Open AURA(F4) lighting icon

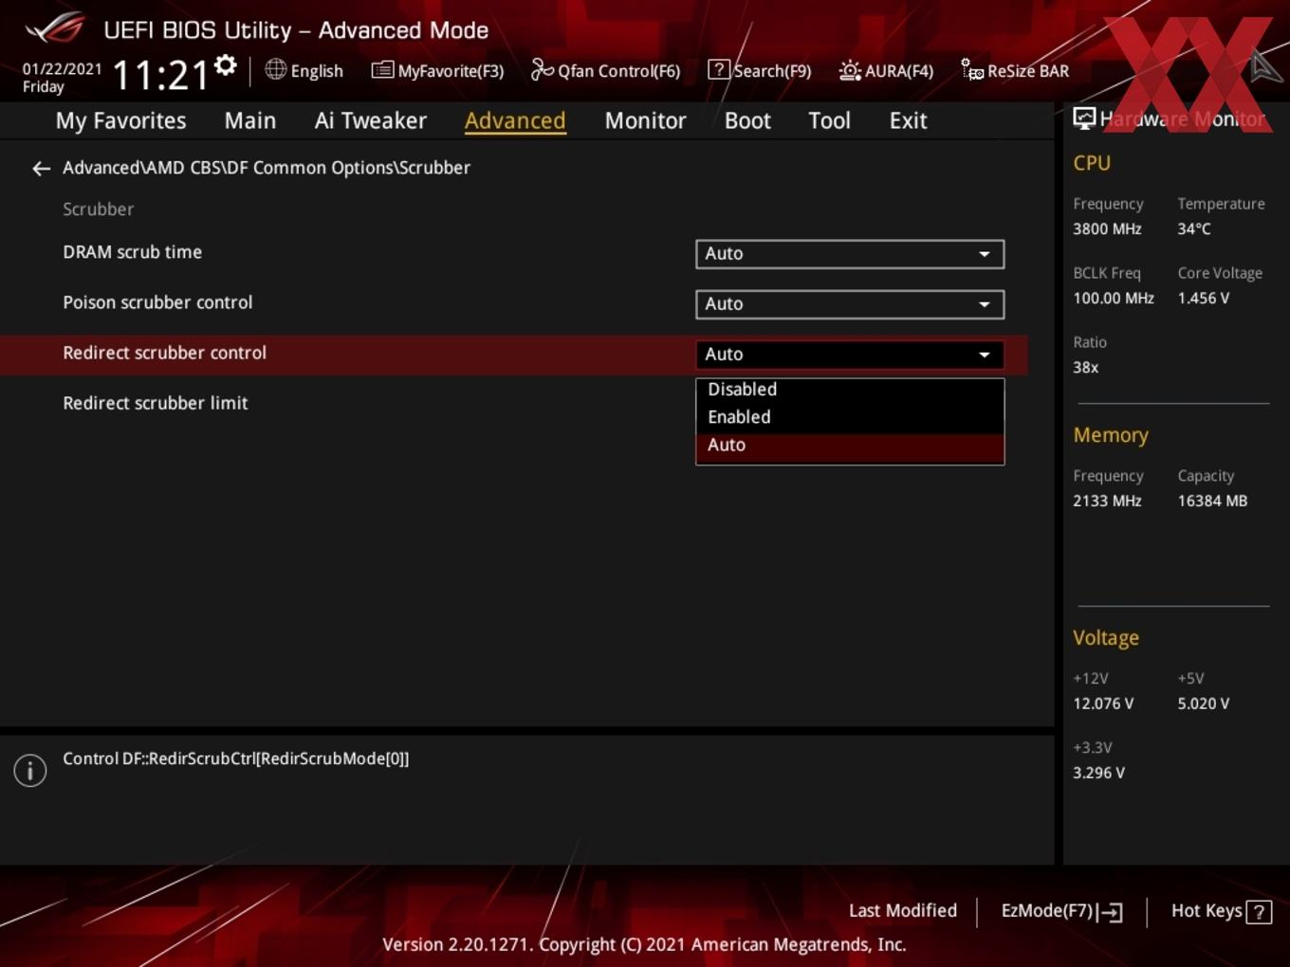[850, 70]
